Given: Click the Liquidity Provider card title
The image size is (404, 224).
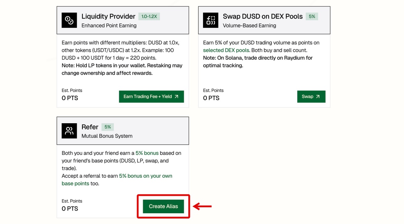Looking at the screenshot, I should [108, 16].
